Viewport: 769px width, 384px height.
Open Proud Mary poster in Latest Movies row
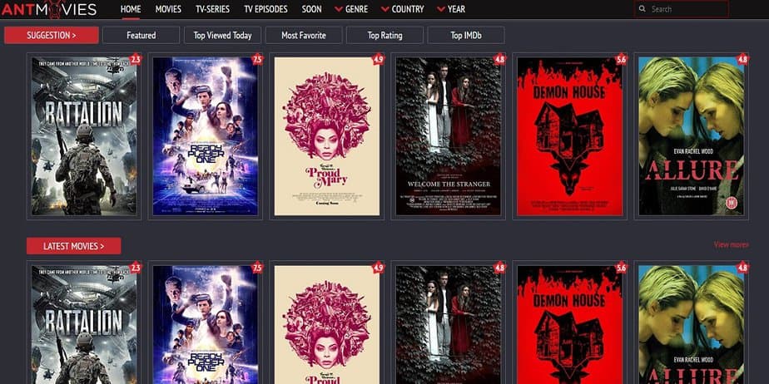[x=326, y=325]
